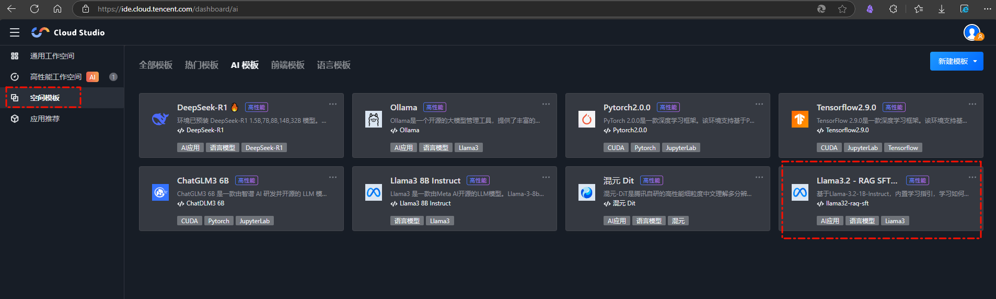This screenshot has width=996, height=299.
Task: Open the browser downloads icon
Action: point(942,9)
